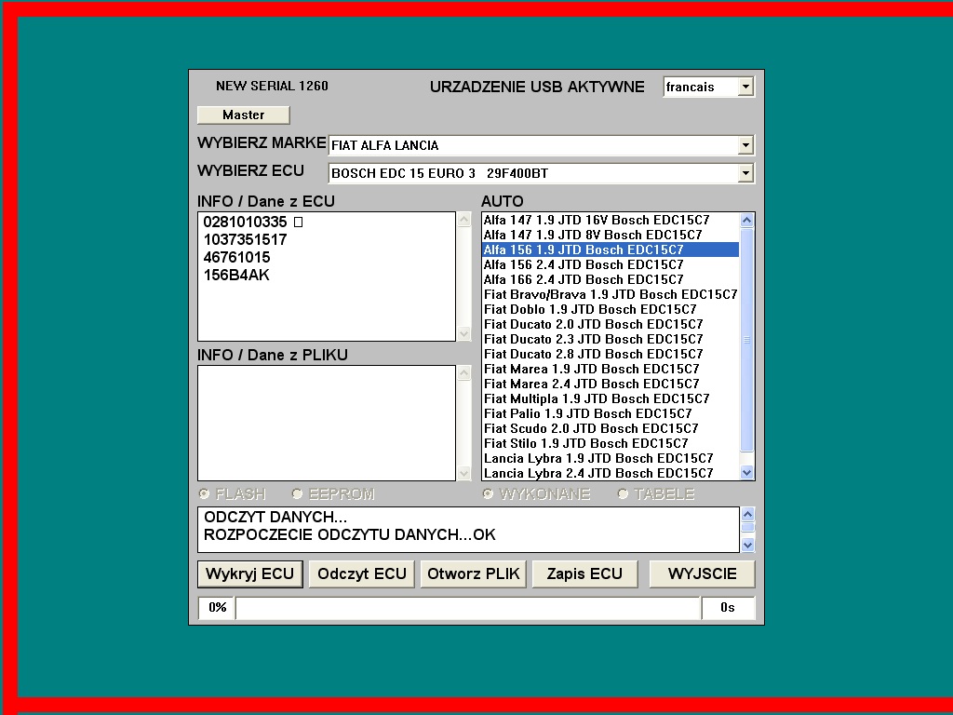Click ECU info line 1037351517
The height and width of the screenshot is (715, 953).
[245, 239]
